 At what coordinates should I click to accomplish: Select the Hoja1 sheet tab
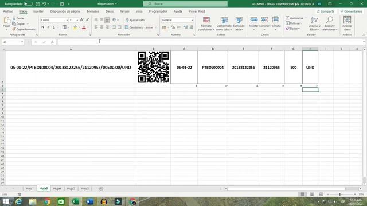click(x=29, y=188)
